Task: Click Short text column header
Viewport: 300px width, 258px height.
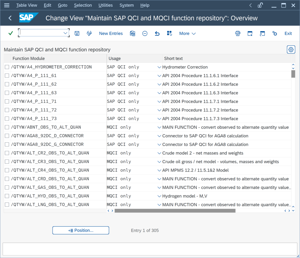Action: [x=226, y=59]
